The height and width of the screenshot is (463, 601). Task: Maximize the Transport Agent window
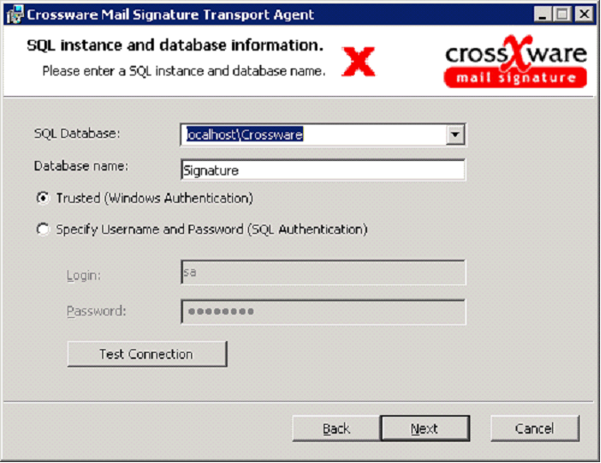click(x=562, y=14)
